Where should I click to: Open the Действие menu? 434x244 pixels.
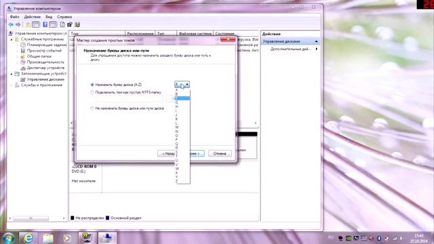pyautogui.click(x=32, y=17)
